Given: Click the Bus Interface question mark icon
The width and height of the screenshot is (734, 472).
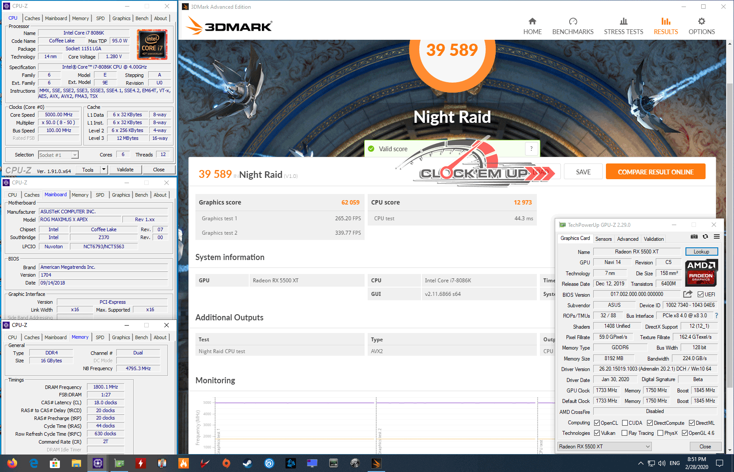Looking at the screenshot, I should (x=716, y=316).
